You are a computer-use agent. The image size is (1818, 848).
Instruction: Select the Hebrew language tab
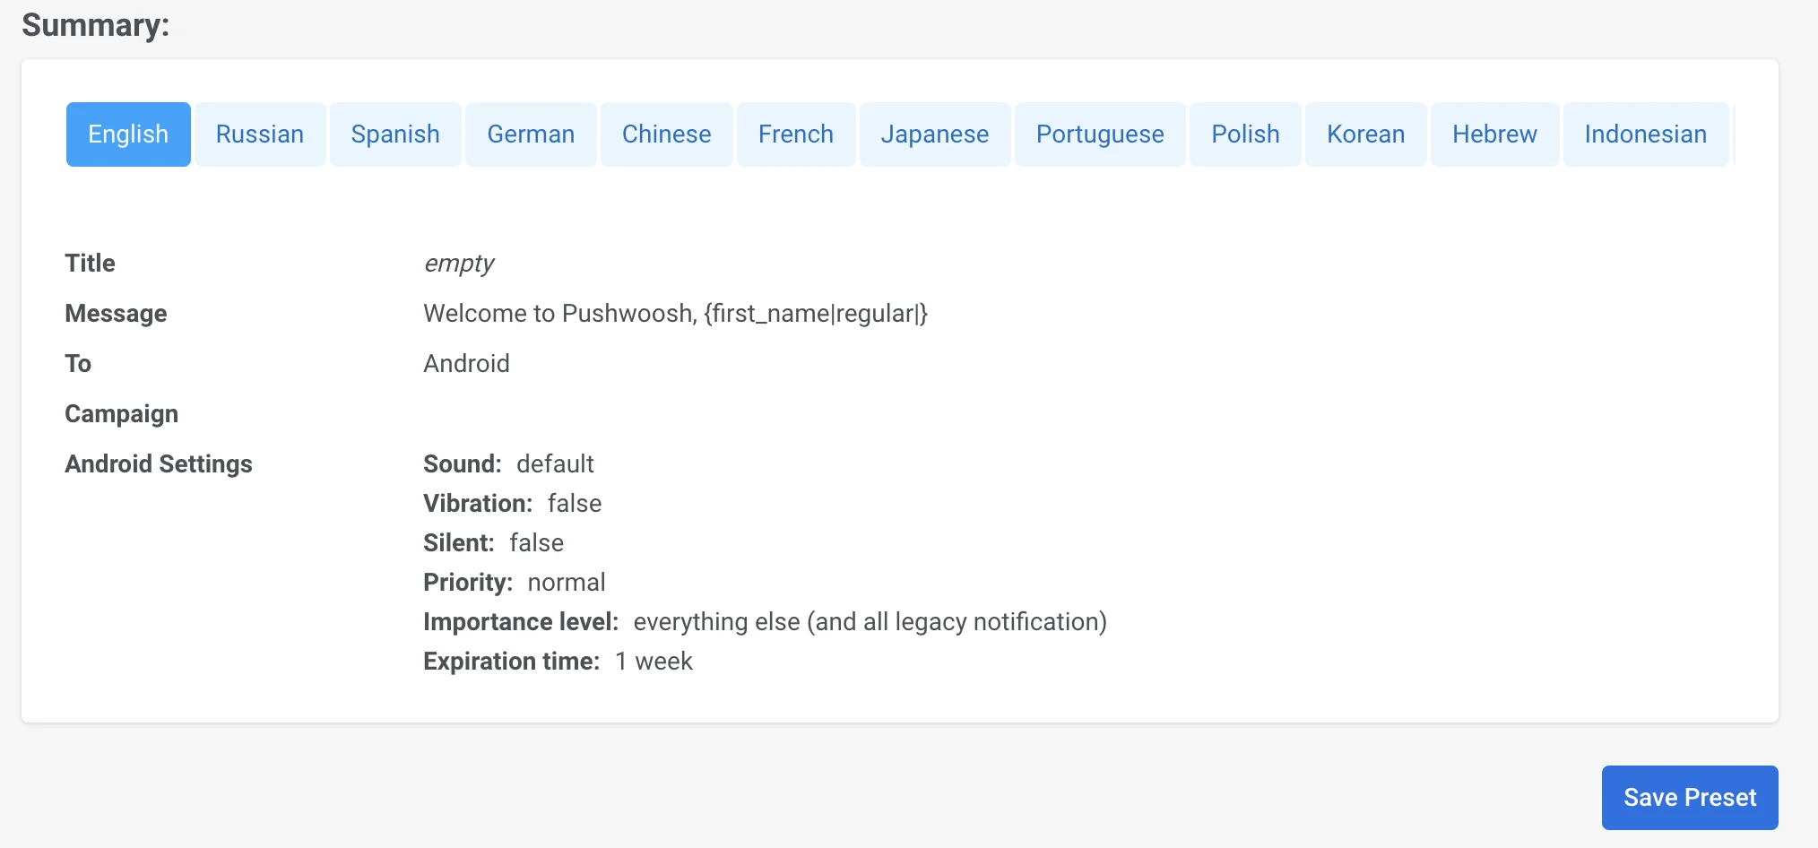click(1494, 134)
